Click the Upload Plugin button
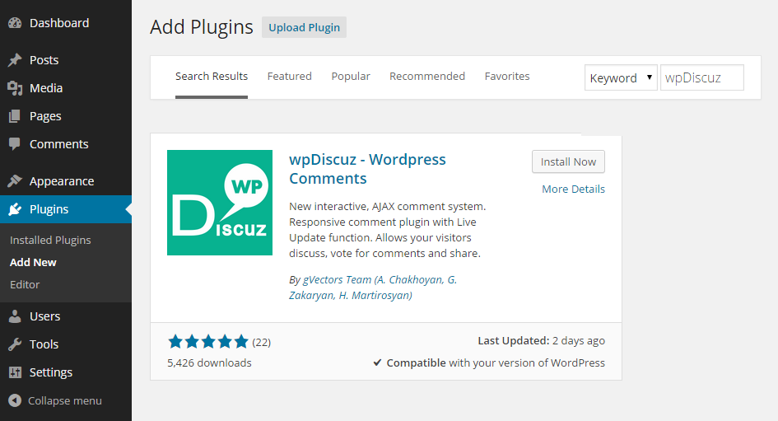The width and height of the screenshot is (778, 421). coord(304,27)
